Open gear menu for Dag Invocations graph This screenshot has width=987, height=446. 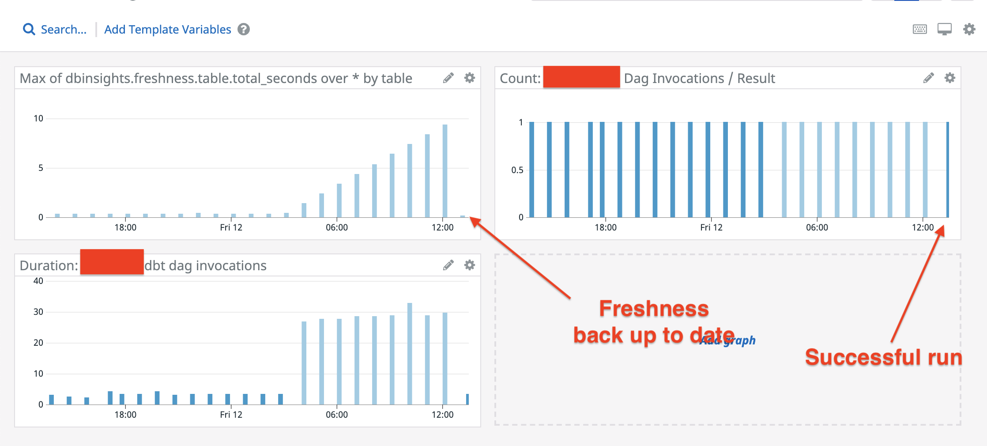(949, 78)
